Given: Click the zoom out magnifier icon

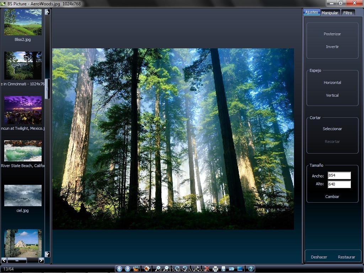Looking at the screenshot, I should pyautogui.click(x=166, y=268).
